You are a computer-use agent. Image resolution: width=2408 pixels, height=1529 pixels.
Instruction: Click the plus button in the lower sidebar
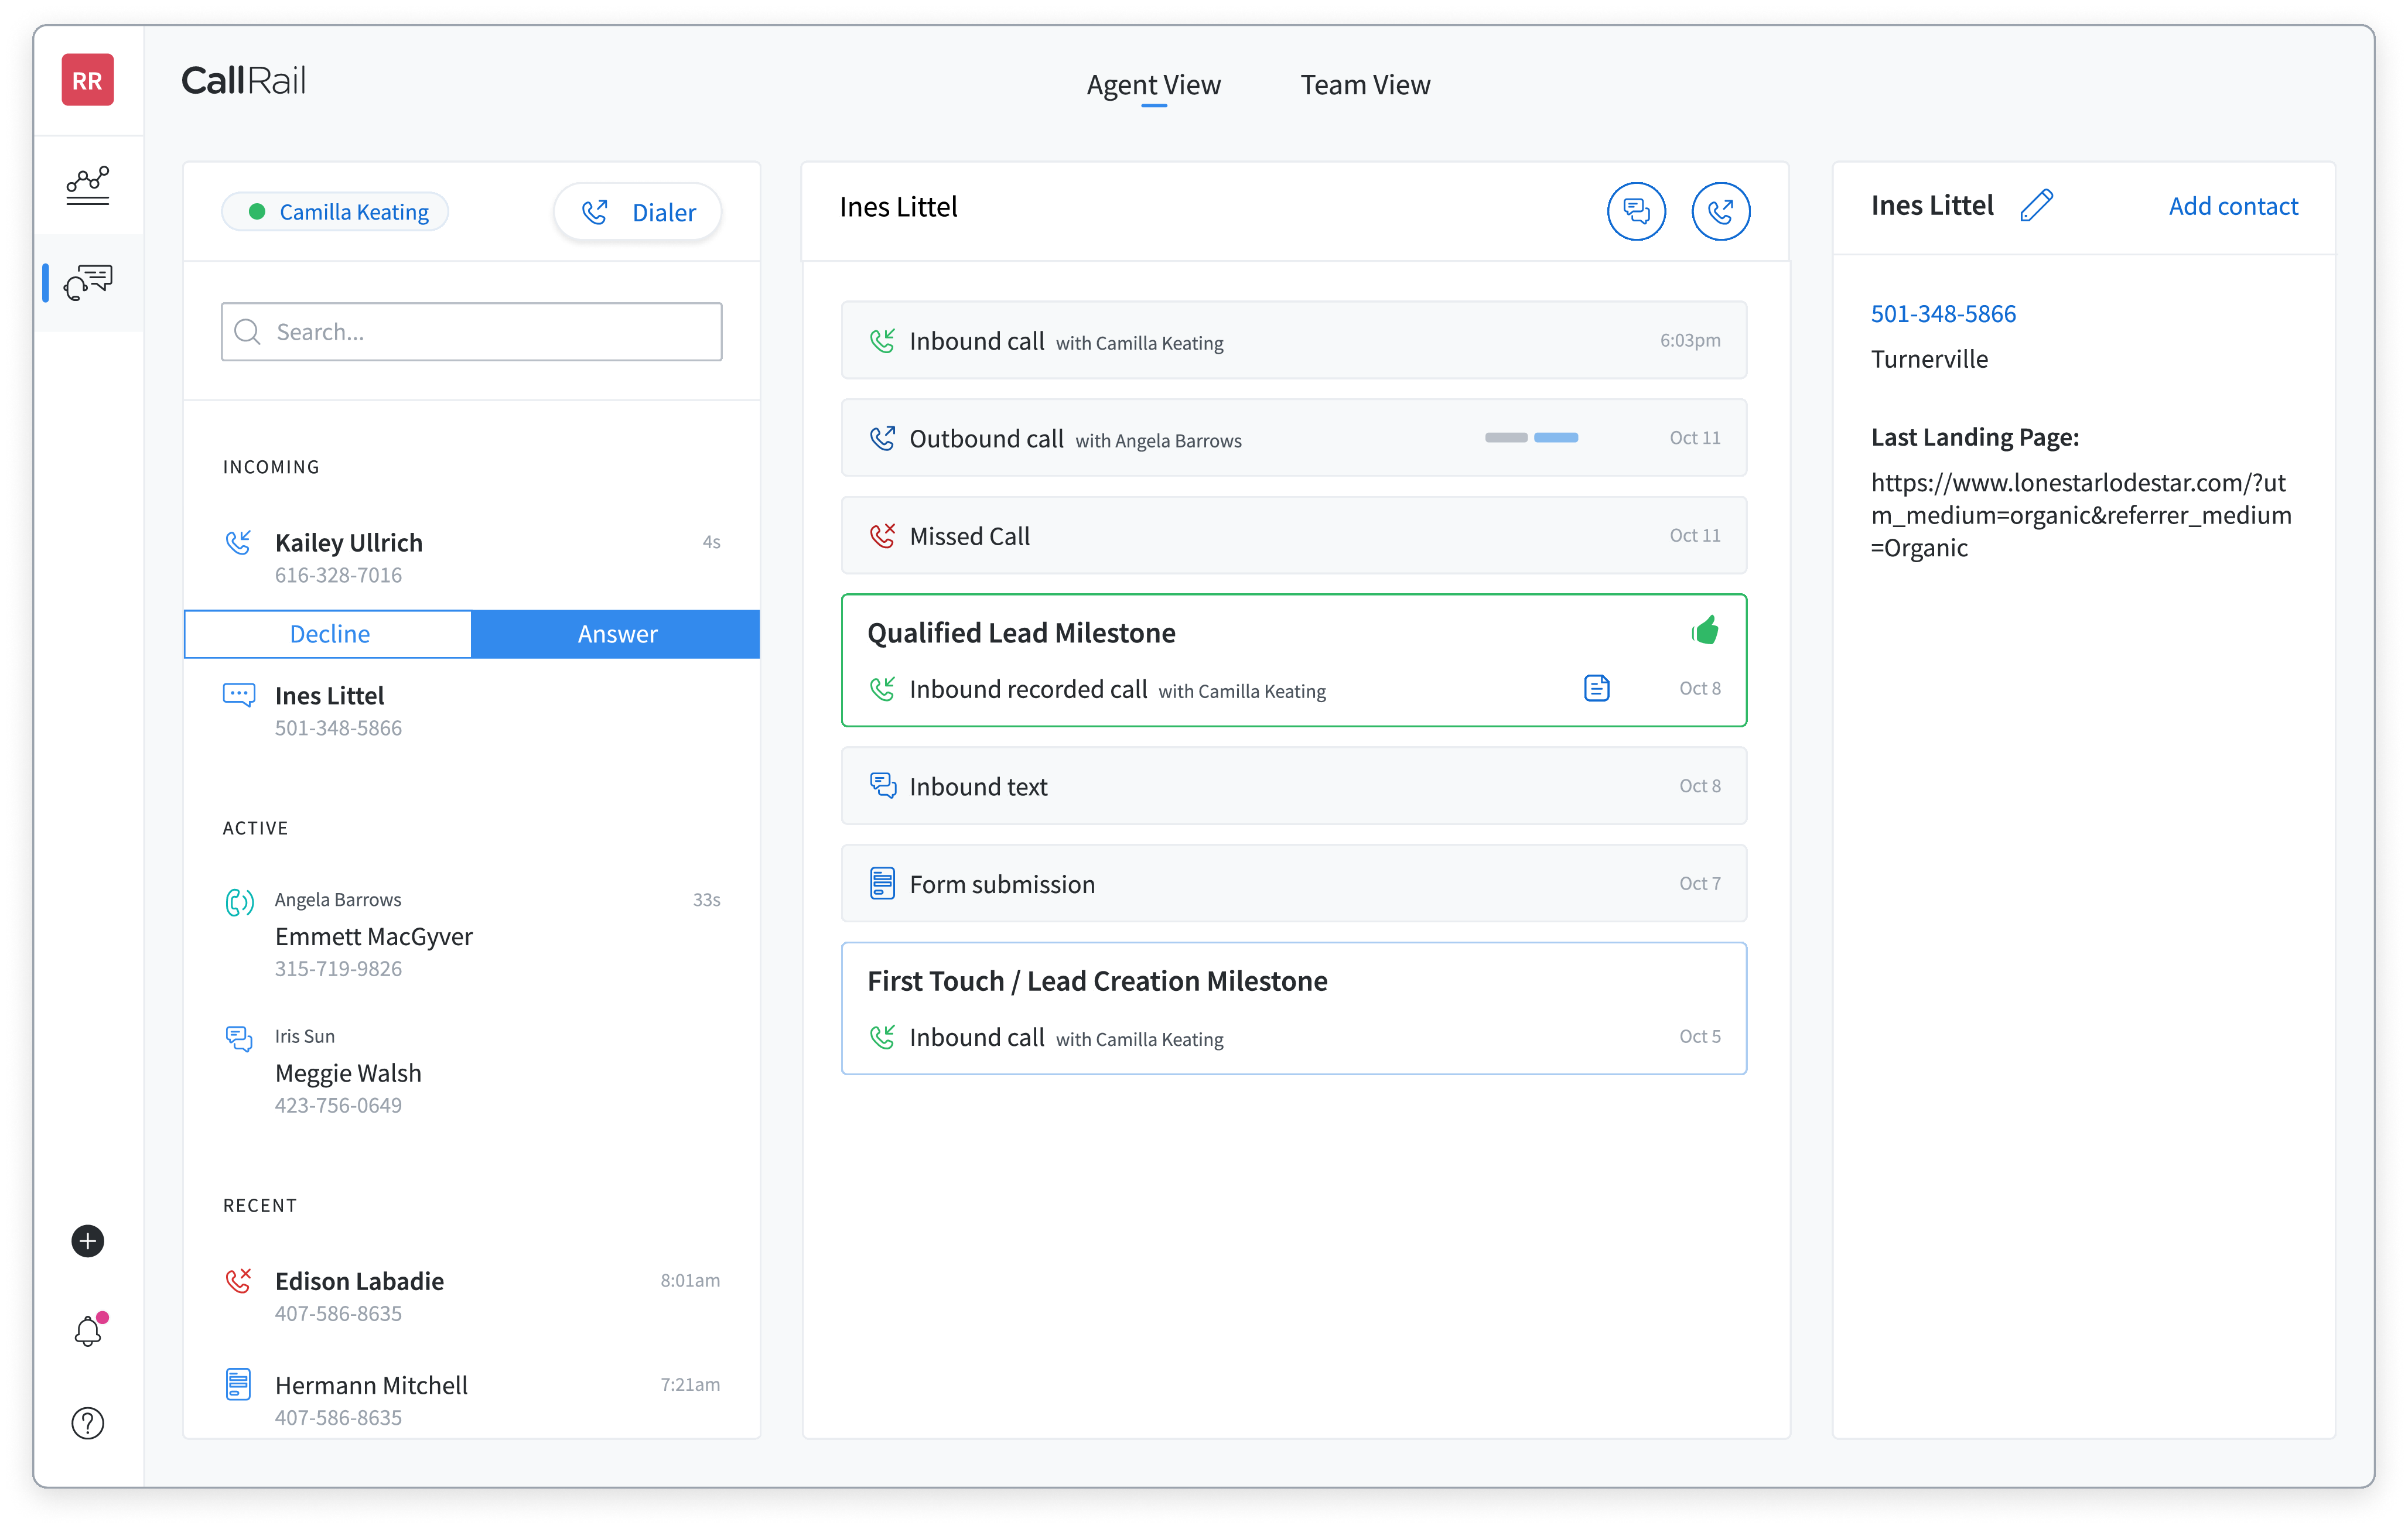(88, 1241)
